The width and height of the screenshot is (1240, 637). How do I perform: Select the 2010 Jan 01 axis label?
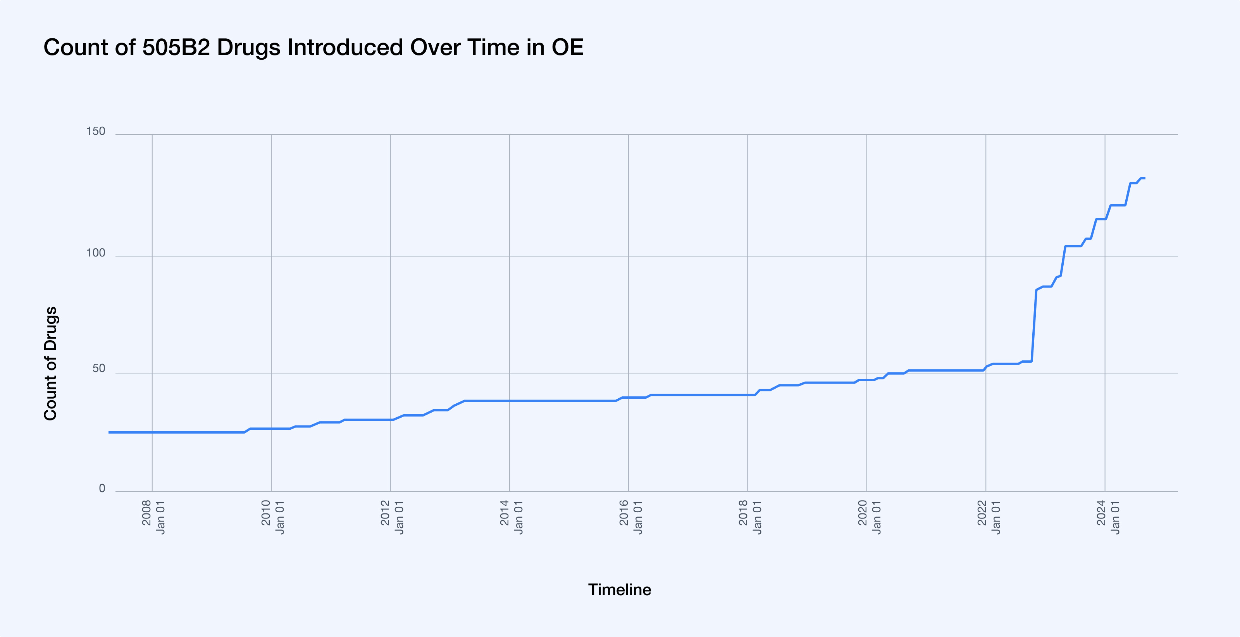[x=272, y=517]
